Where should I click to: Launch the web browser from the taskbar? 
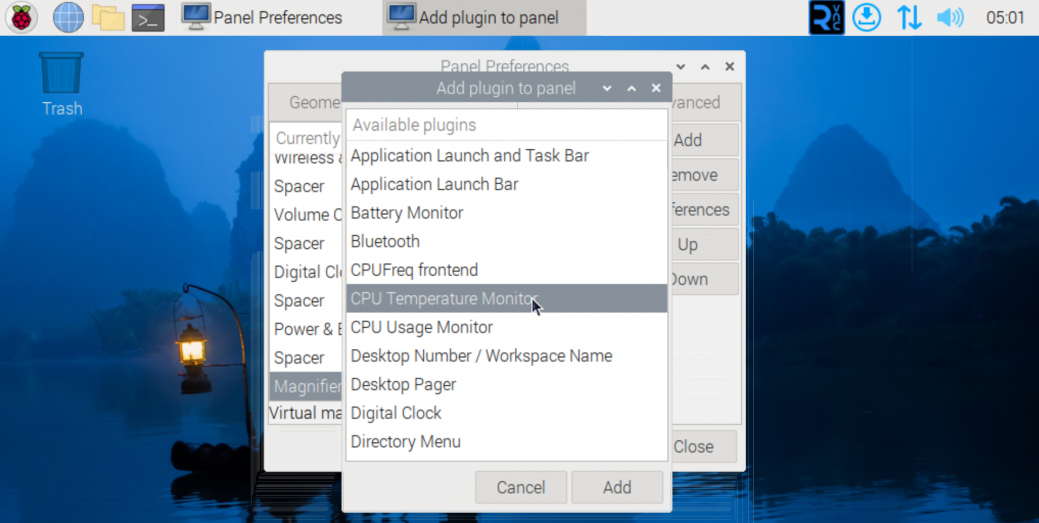pyautogui.click(x=68, y=17)
